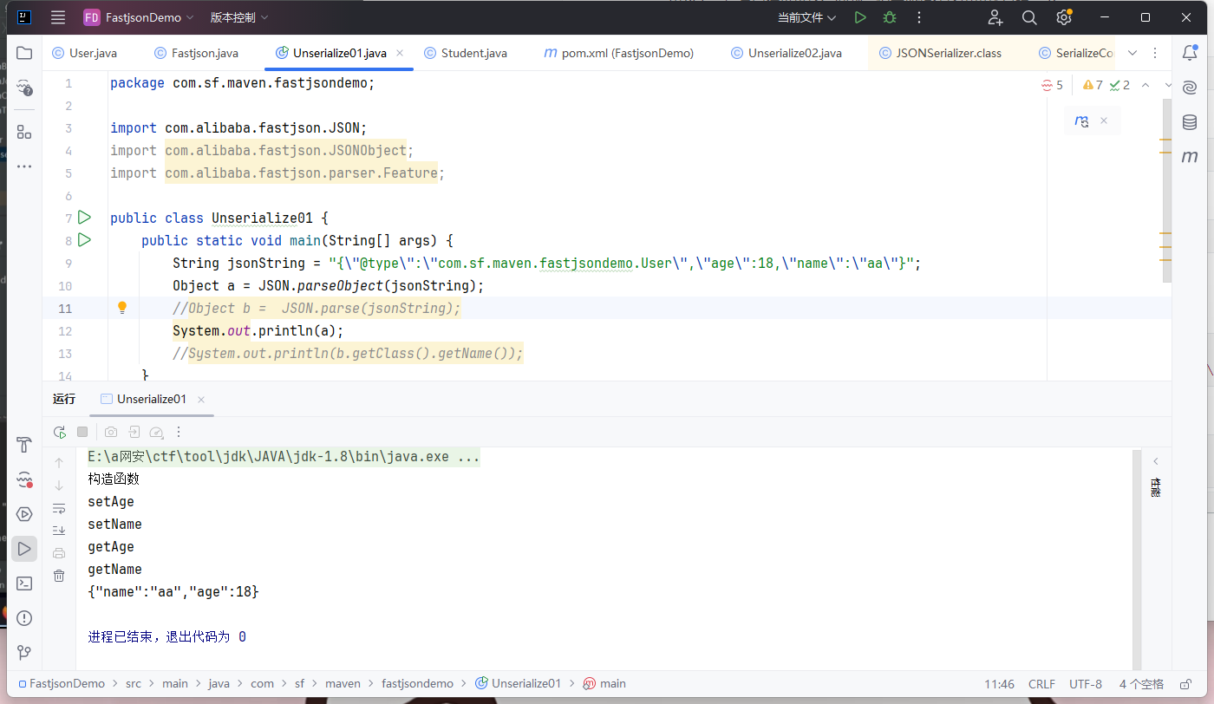This screenshot has height=704, width=1214.
Task: Open the Notifications bell panel
Action: tap(1190, 53)
